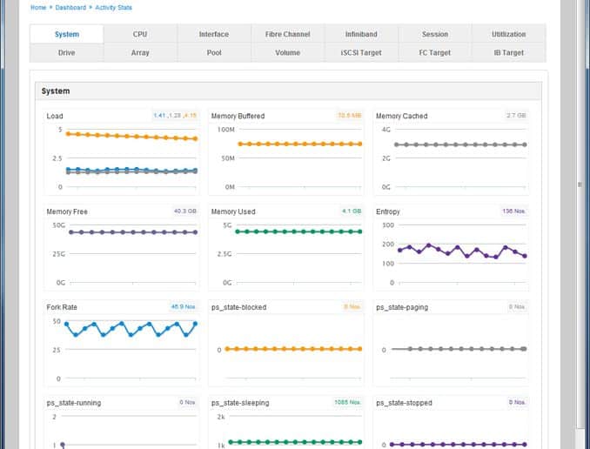Go to the Dashboard breadcrumb link
Screen dimensions: 590x449
pyautogui.click(x=70, y=8)
